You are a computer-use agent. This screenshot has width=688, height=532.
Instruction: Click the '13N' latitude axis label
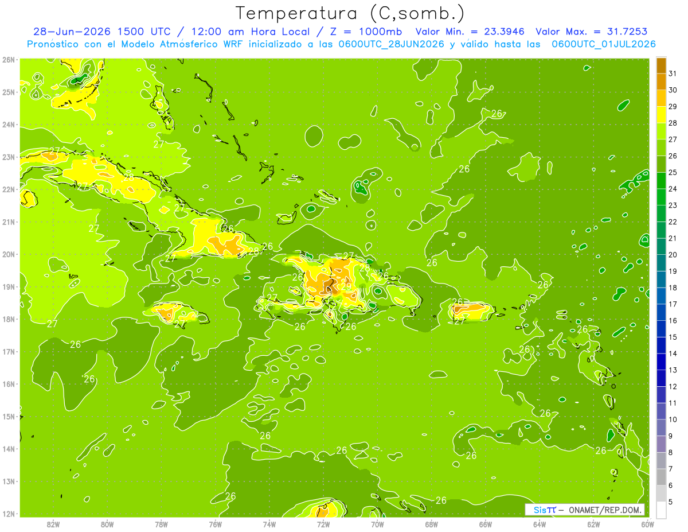tap(9, 481)
